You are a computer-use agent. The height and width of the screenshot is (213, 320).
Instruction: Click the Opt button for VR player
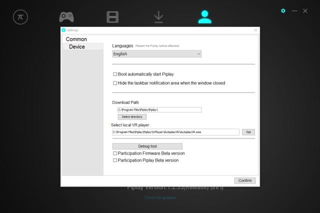tap(248, 132)
